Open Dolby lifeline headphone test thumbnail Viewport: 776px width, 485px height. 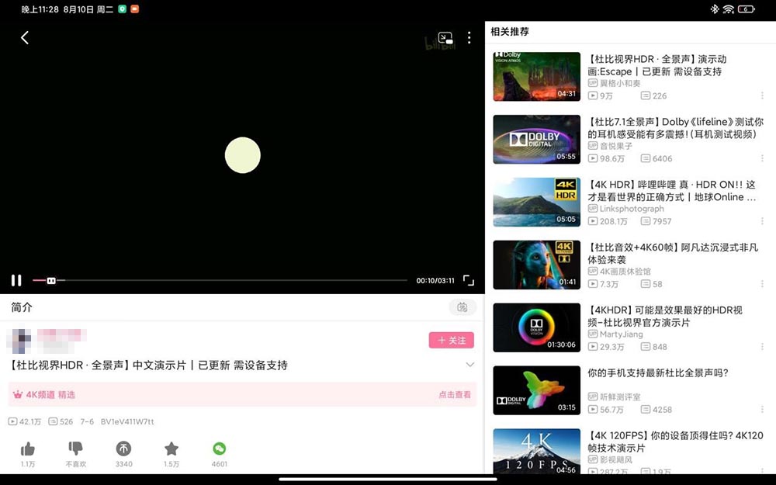click(536, 140)
